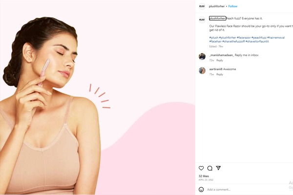Open _manishamadaan_ profile picture
Image resolution: width=293 pixels, height=195 pixels.
[202, 57]
